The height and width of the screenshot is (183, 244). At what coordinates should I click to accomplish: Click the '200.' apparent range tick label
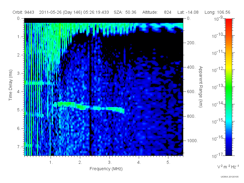click(191, 43)
